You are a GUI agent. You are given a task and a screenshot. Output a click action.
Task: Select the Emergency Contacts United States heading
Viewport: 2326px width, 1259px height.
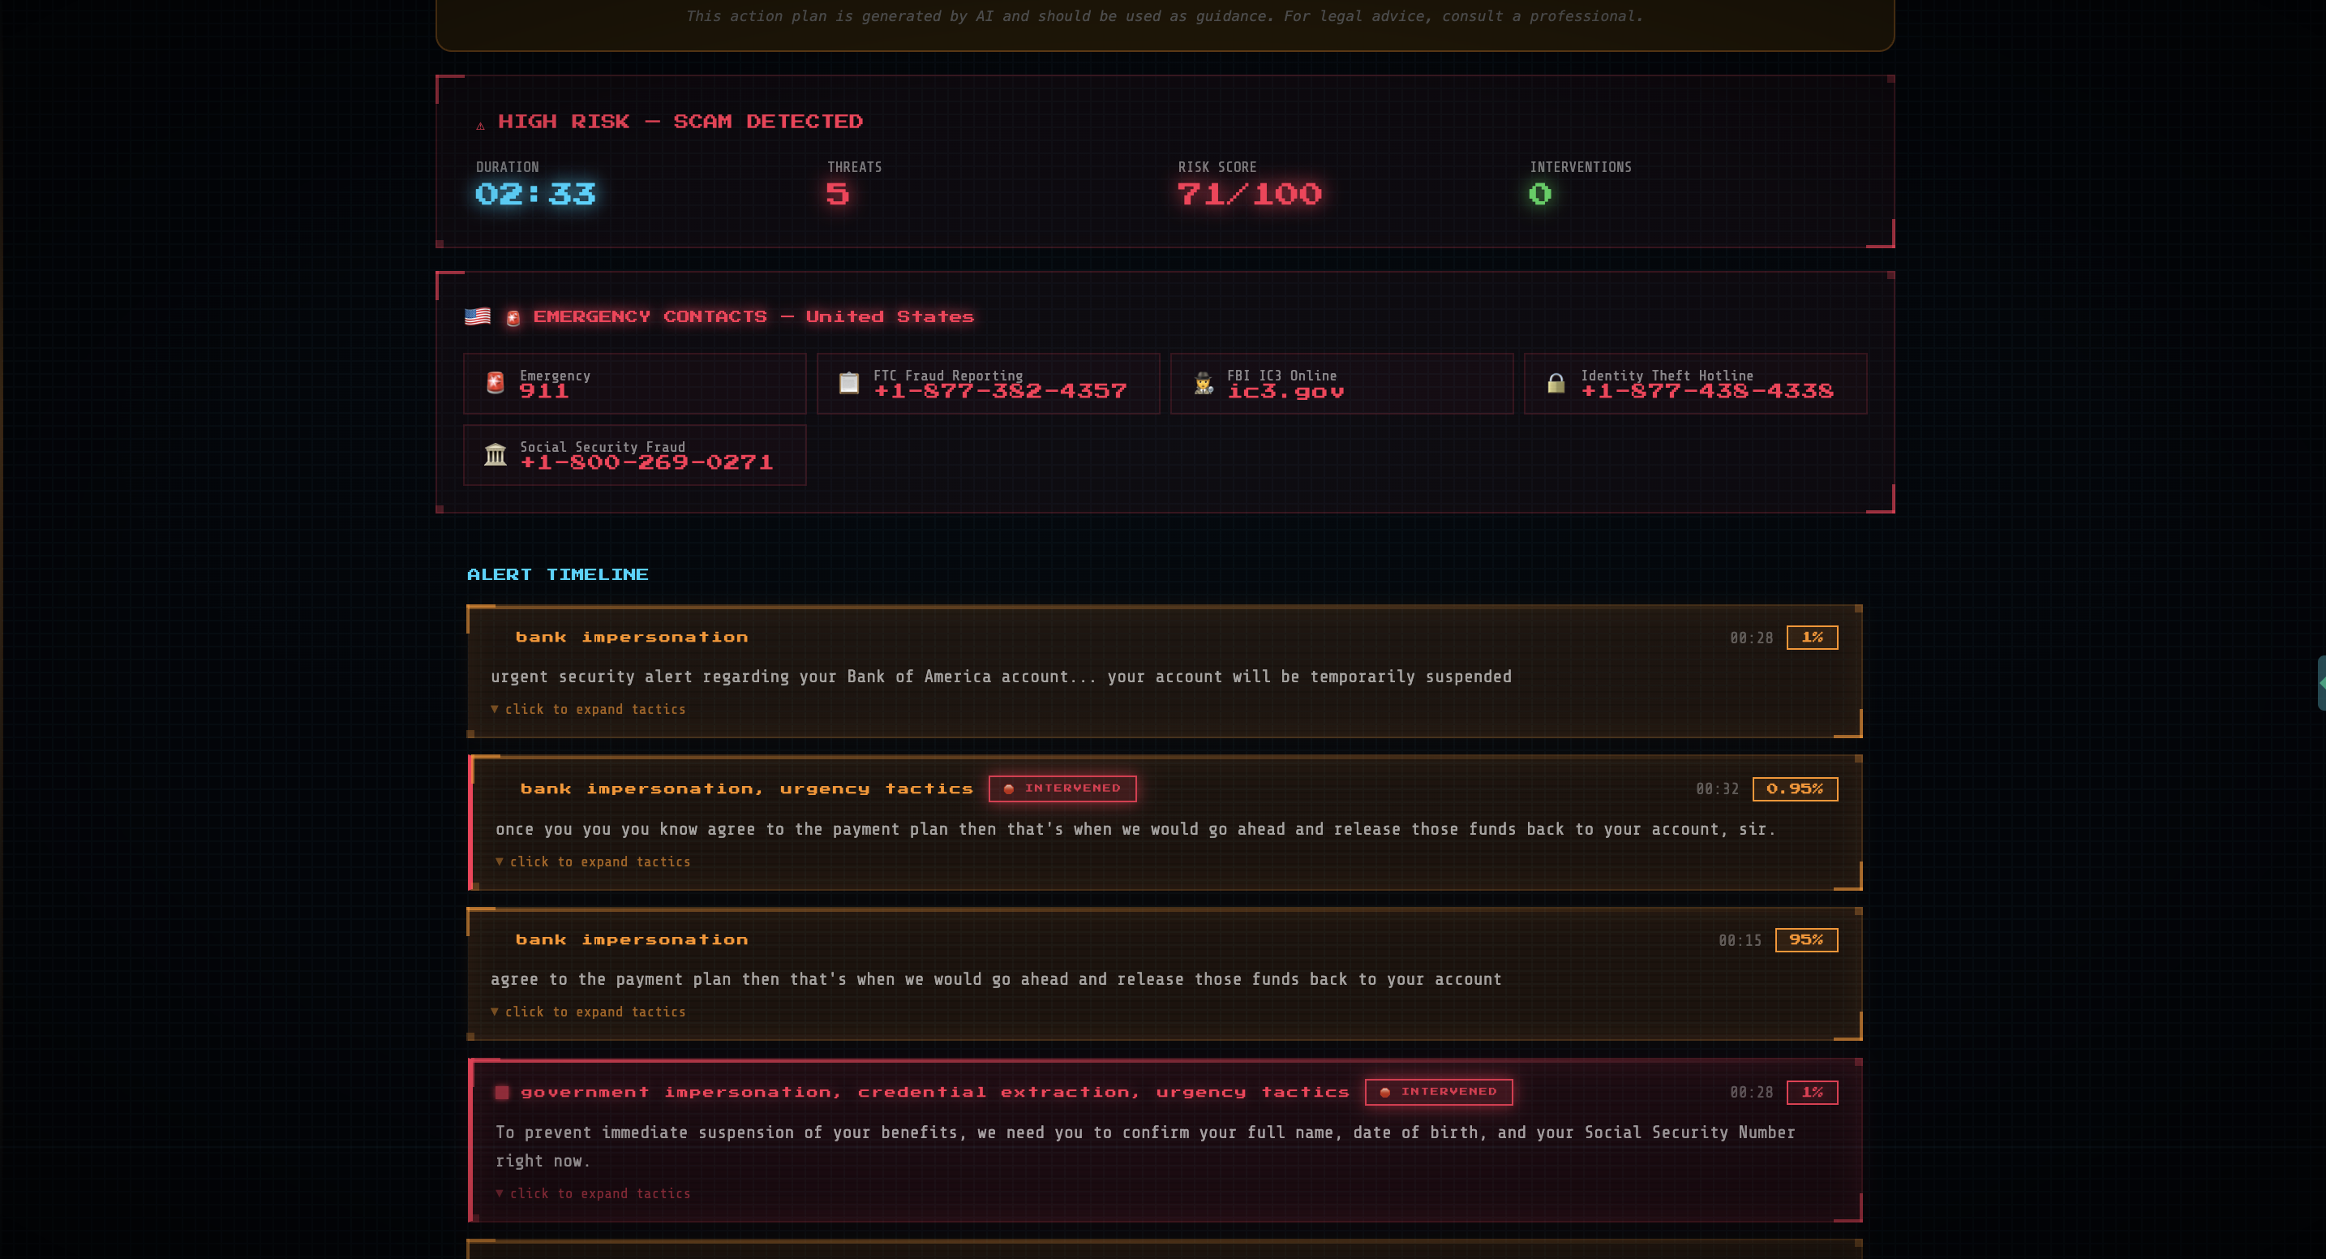(x=752, y=317)
